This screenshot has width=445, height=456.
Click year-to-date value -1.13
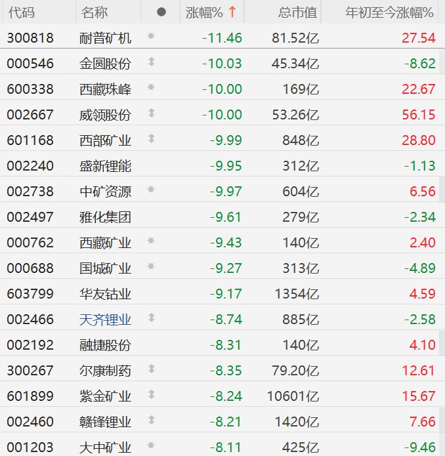coord(420,166)
